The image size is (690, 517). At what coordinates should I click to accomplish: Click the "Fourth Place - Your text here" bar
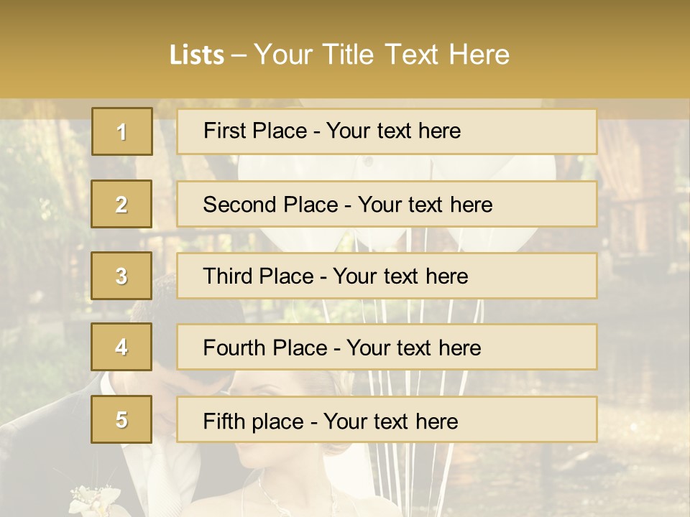[387, 348]
